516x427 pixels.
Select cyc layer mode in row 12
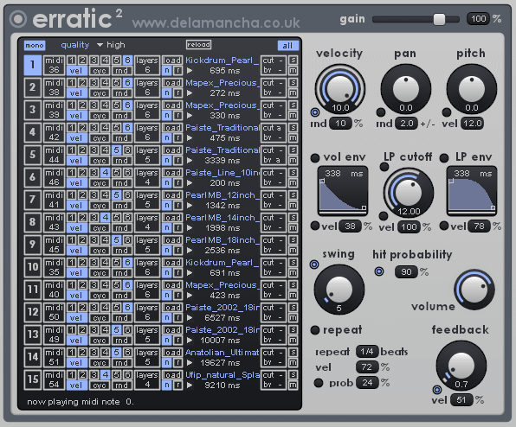[100, 318]
